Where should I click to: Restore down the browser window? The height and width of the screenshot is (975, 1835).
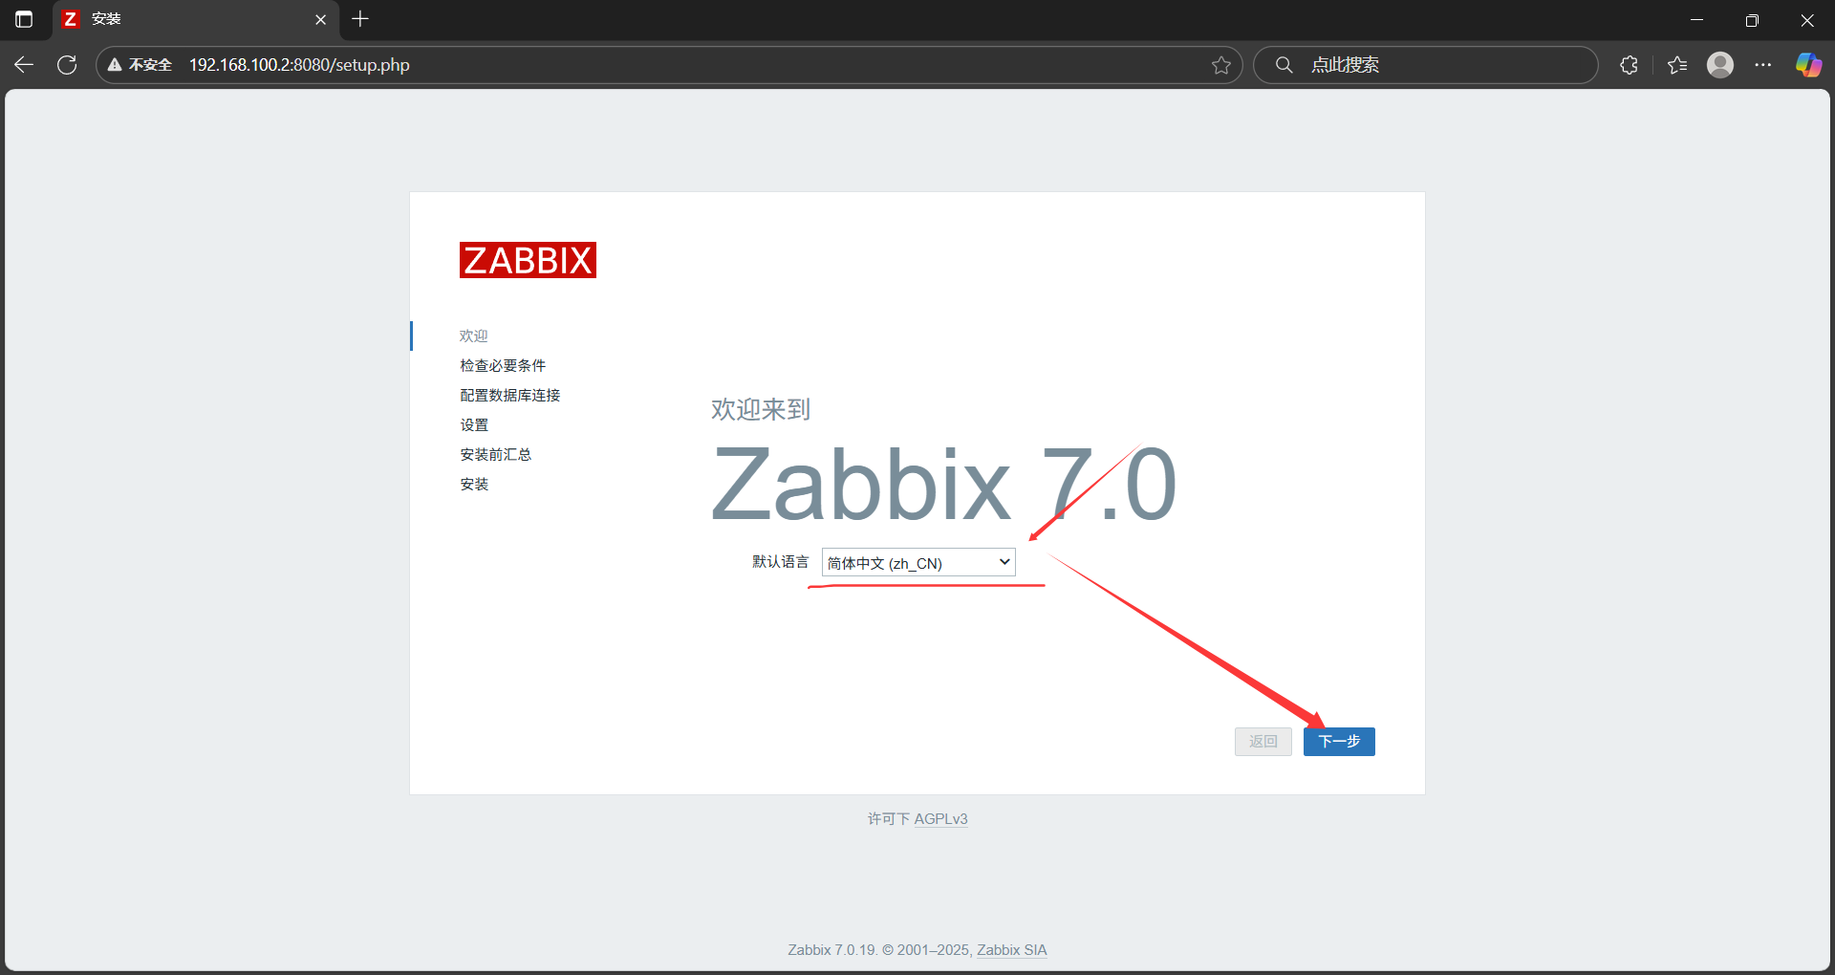click(x=1752, y=19)
